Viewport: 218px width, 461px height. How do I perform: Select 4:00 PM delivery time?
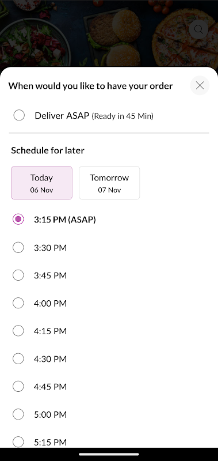pos(18,303)
